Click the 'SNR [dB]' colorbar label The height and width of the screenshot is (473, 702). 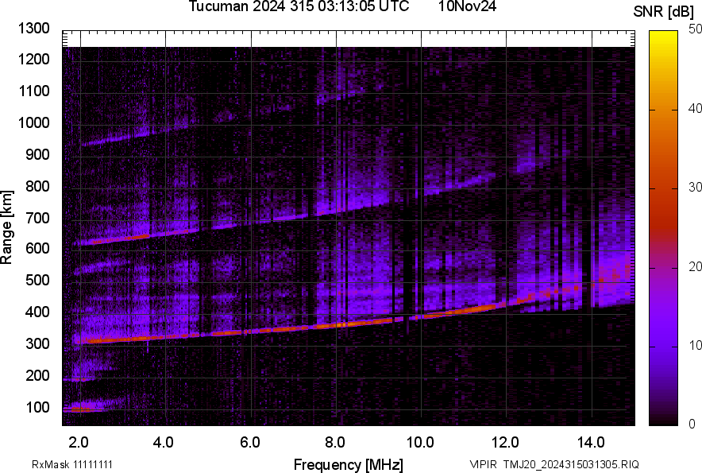[x=664, y=12]
